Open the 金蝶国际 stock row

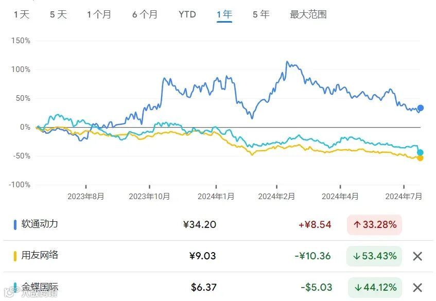pyautogui.click(x=218, y=287)
